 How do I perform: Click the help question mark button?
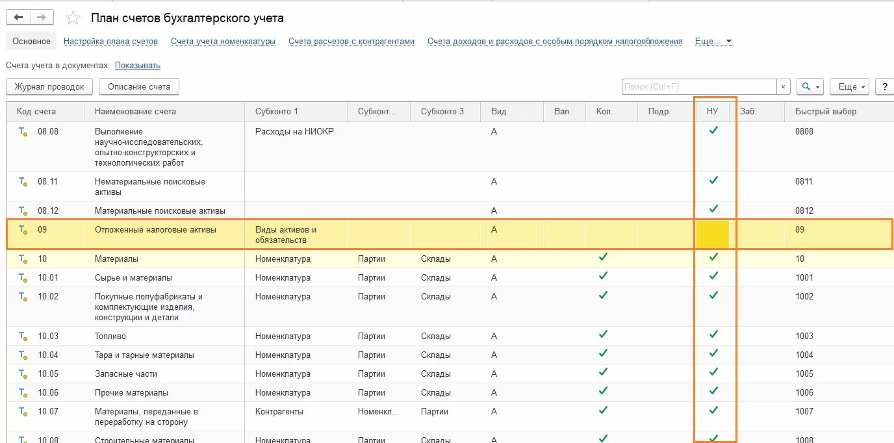(884, 86)
